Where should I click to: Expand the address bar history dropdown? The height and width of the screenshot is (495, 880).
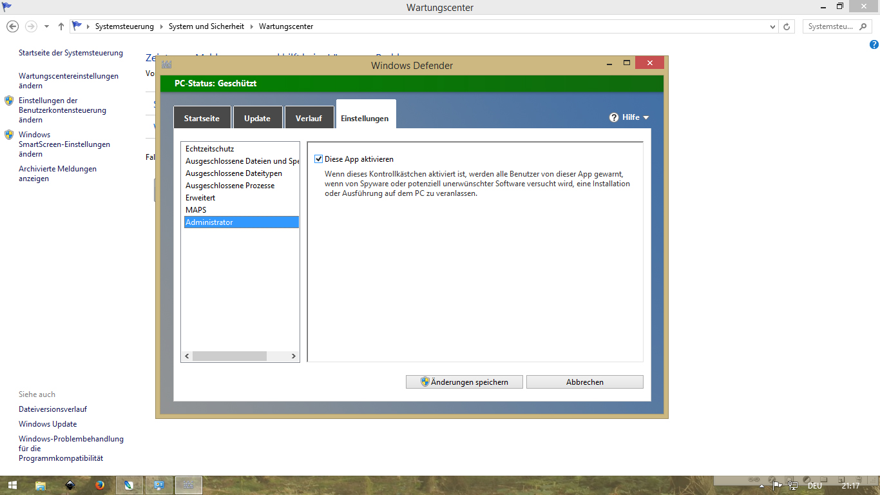point(773,26)
